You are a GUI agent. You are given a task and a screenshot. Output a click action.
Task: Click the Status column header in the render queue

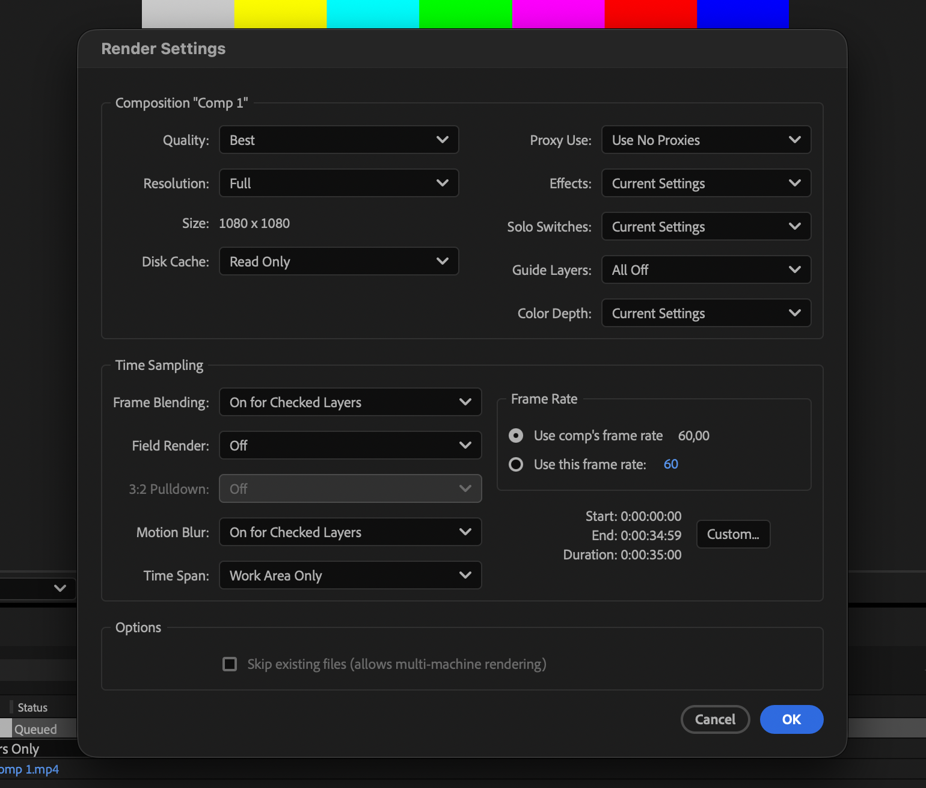tap(32, 707)
